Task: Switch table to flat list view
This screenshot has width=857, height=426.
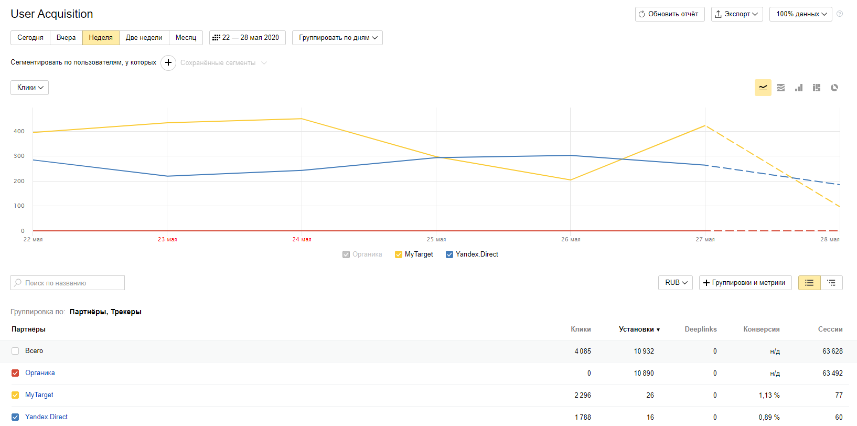Action: click(x=809, y=283)
